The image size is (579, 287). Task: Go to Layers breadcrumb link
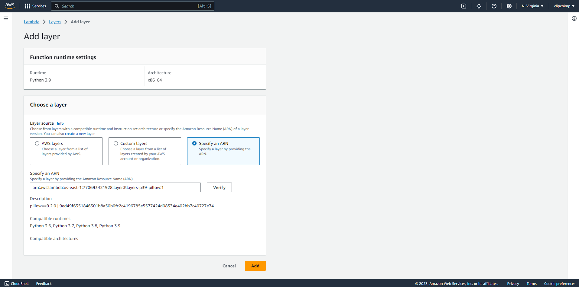point(55,22)
